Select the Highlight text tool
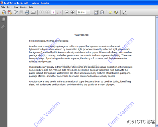158x127 pixels. point(116,12)
